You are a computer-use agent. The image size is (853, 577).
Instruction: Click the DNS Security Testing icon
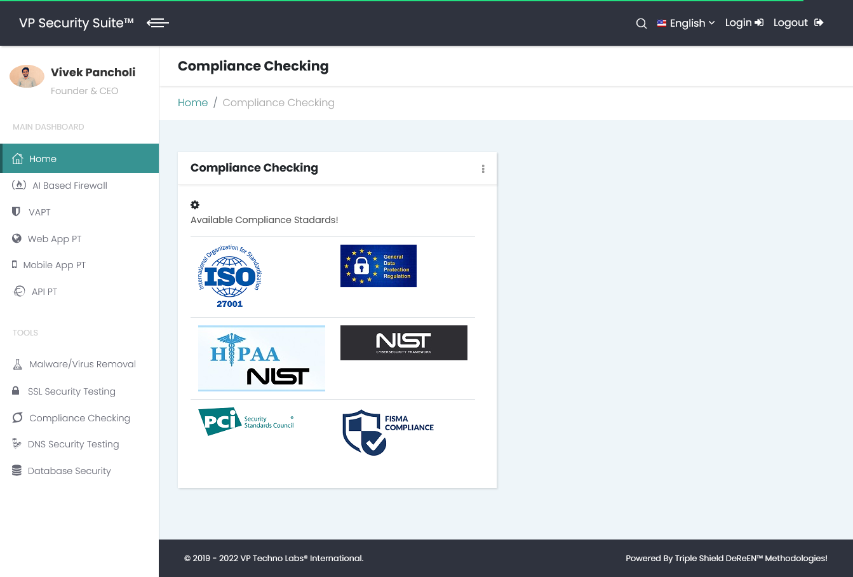coord(17,444)
